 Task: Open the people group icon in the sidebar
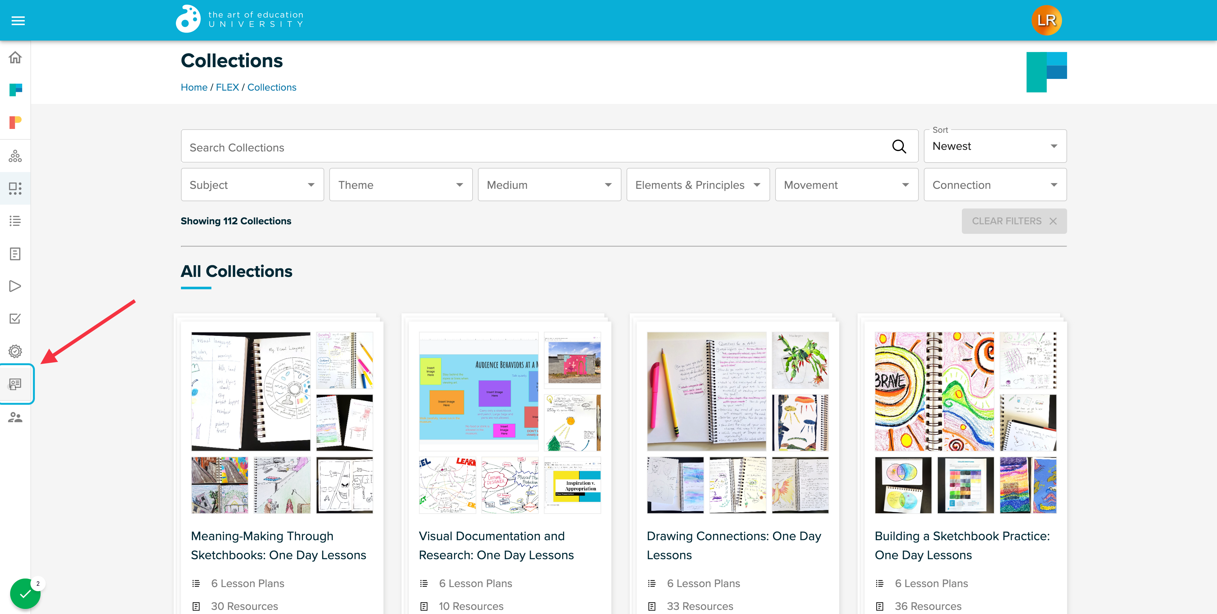point(15,418)
